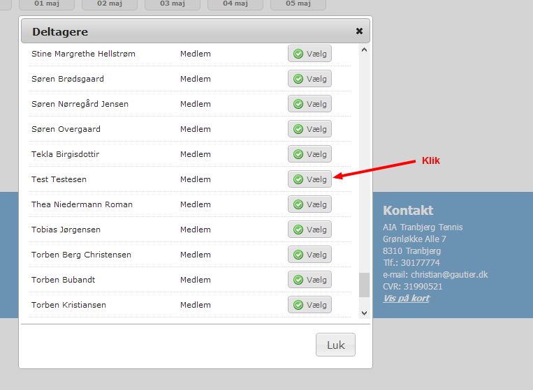Click the Luk button

click(x=335, y=345)
